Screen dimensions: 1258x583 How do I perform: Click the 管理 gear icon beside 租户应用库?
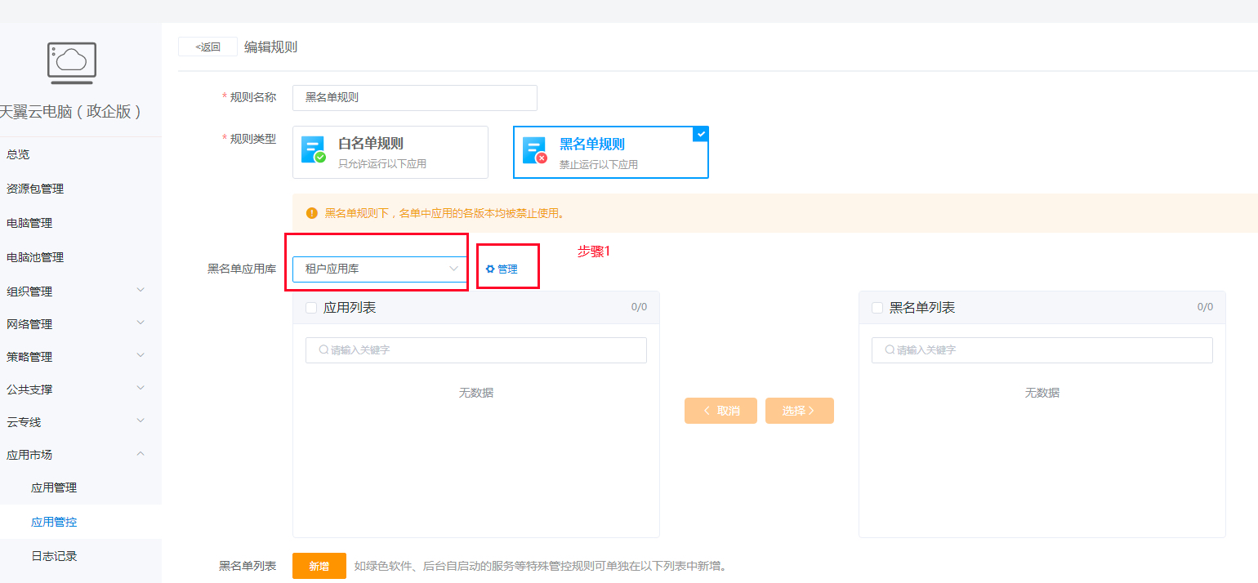[489, 268]
